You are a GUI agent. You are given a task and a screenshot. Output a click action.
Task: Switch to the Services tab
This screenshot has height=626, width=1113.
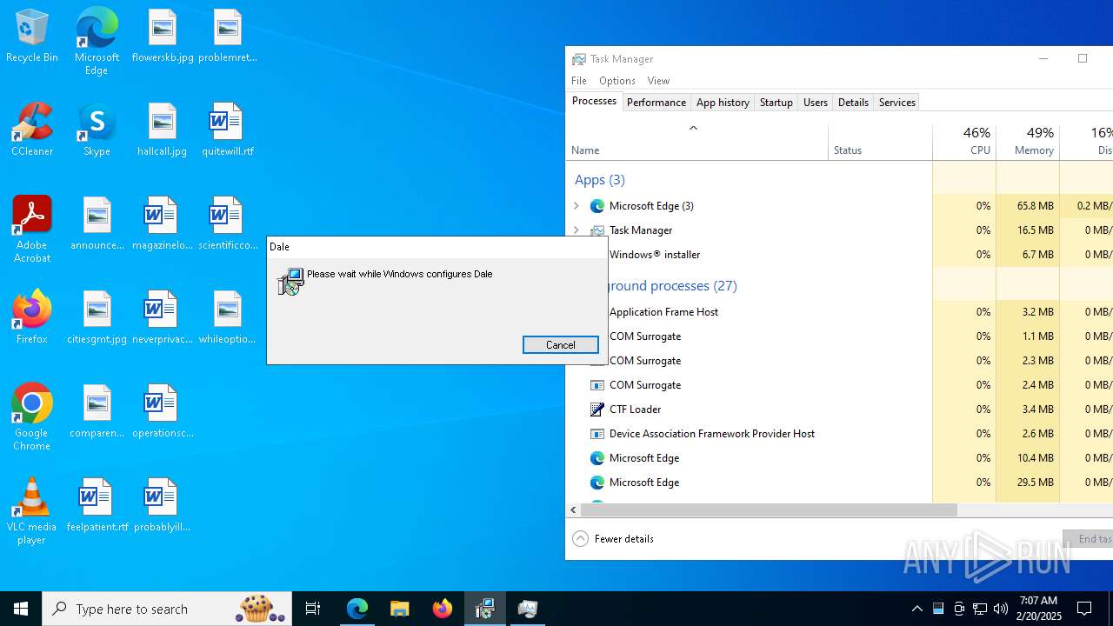pyautogui.click(x=897, y=103)
